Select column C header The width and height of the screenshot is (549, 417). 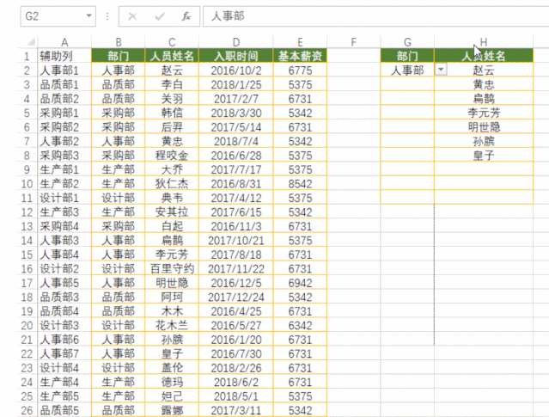point(172,42)
